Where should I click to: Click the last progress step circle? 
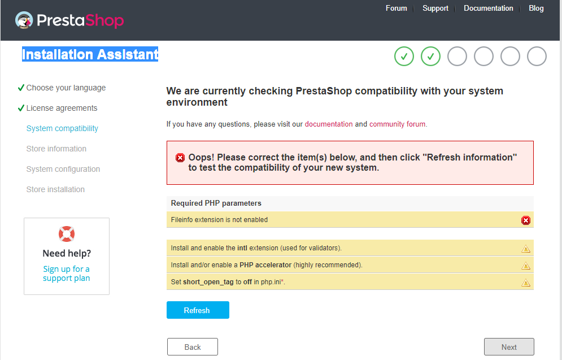537,56
